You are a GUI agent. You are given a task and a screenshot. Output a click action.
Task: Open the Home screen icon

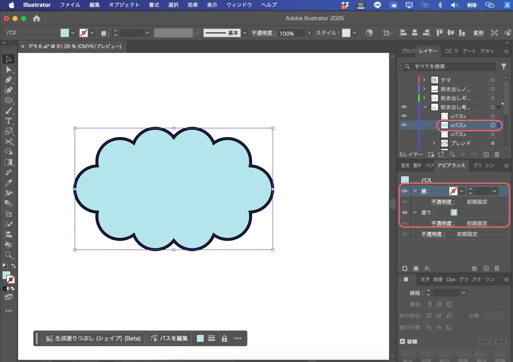click(37, 19)
